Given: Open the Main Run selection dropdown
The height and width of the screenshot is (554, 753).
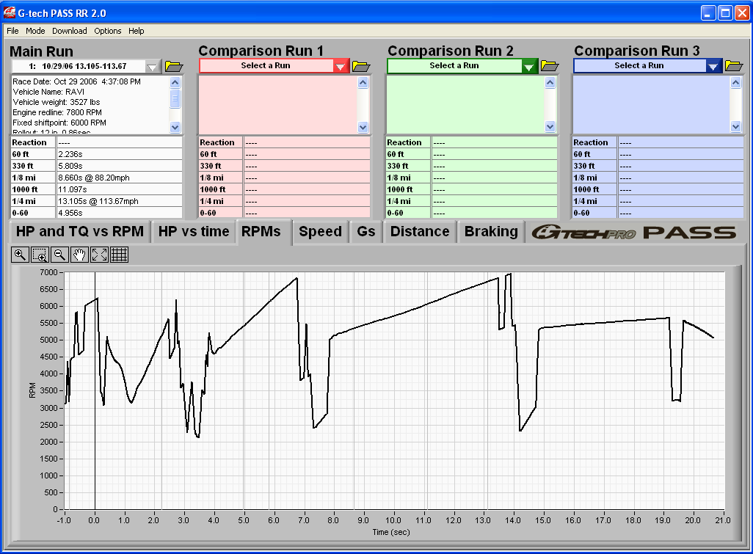Looking at the screenshot, I should tap(151, 65).
